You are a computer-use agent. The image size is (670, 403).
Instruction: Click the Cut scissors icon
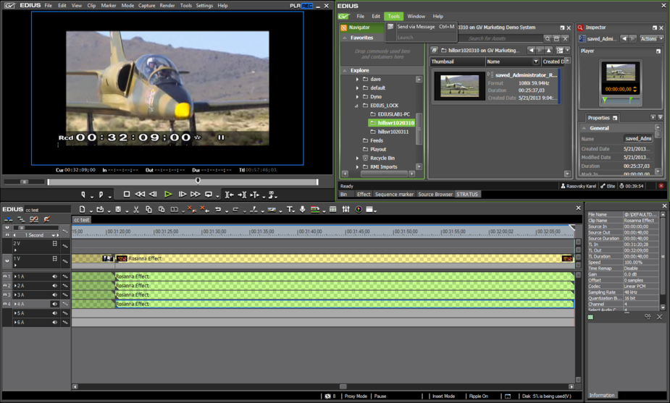point(136,209)
